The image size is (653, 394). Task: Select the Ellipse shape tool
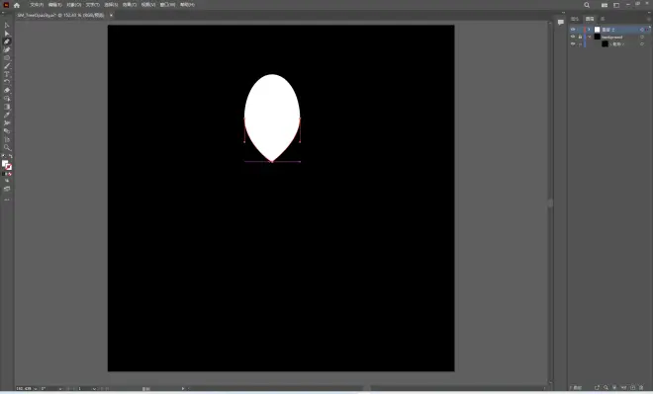7,58
